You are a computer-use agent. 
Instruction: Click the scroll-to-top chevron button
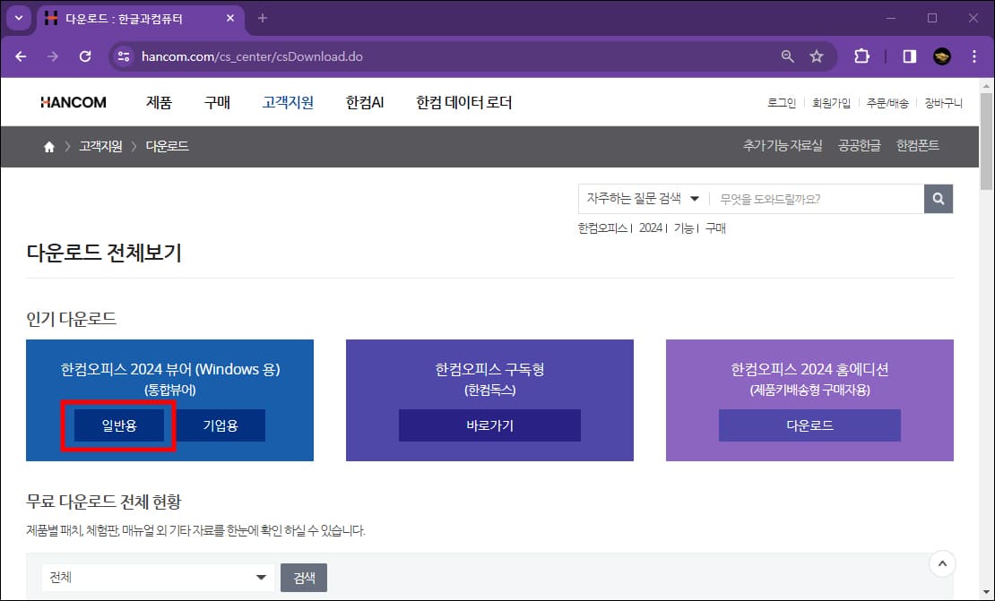[942, 563]
